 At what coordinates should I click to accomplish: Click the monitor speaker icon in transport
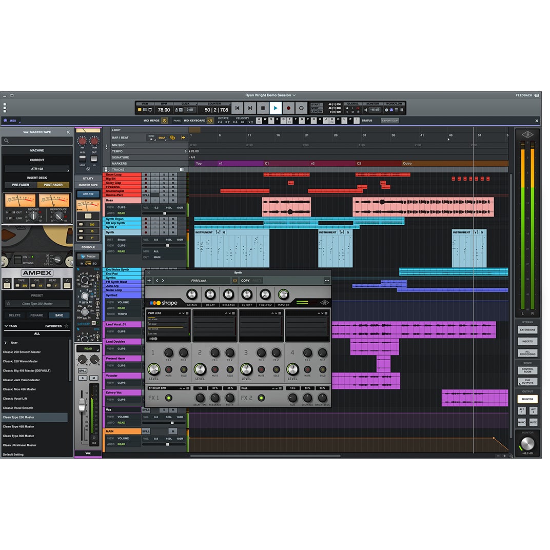[365, 110]
